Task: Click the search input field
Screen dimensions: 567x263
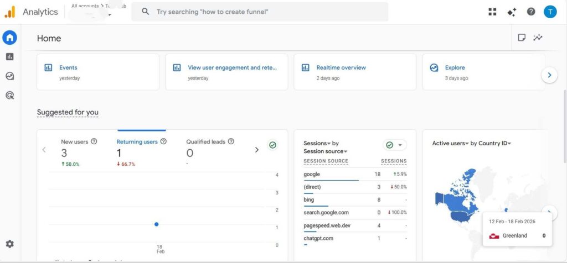Action: click(260, 12)
